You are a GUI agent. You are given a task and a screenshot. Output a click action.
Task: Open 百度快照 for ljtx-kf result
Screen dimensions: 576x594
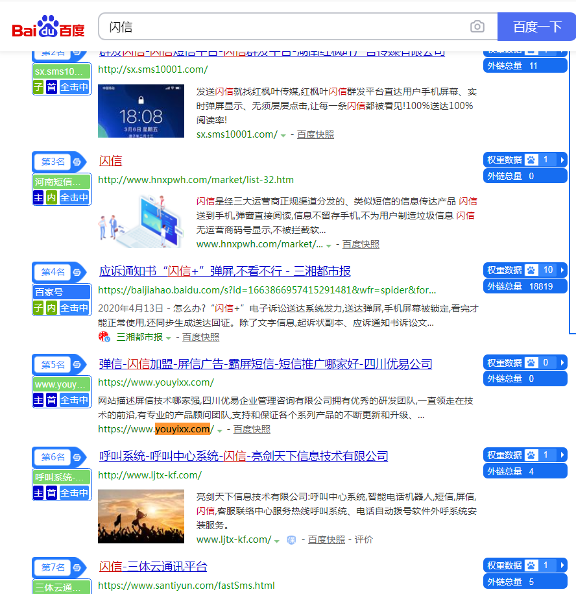pos(326,539)
